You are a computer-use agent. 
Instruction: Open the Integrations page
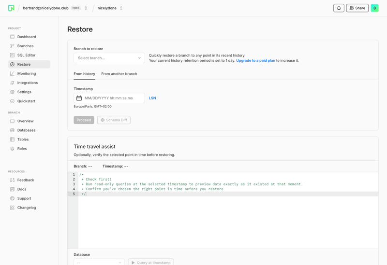[x=29, y=83]
